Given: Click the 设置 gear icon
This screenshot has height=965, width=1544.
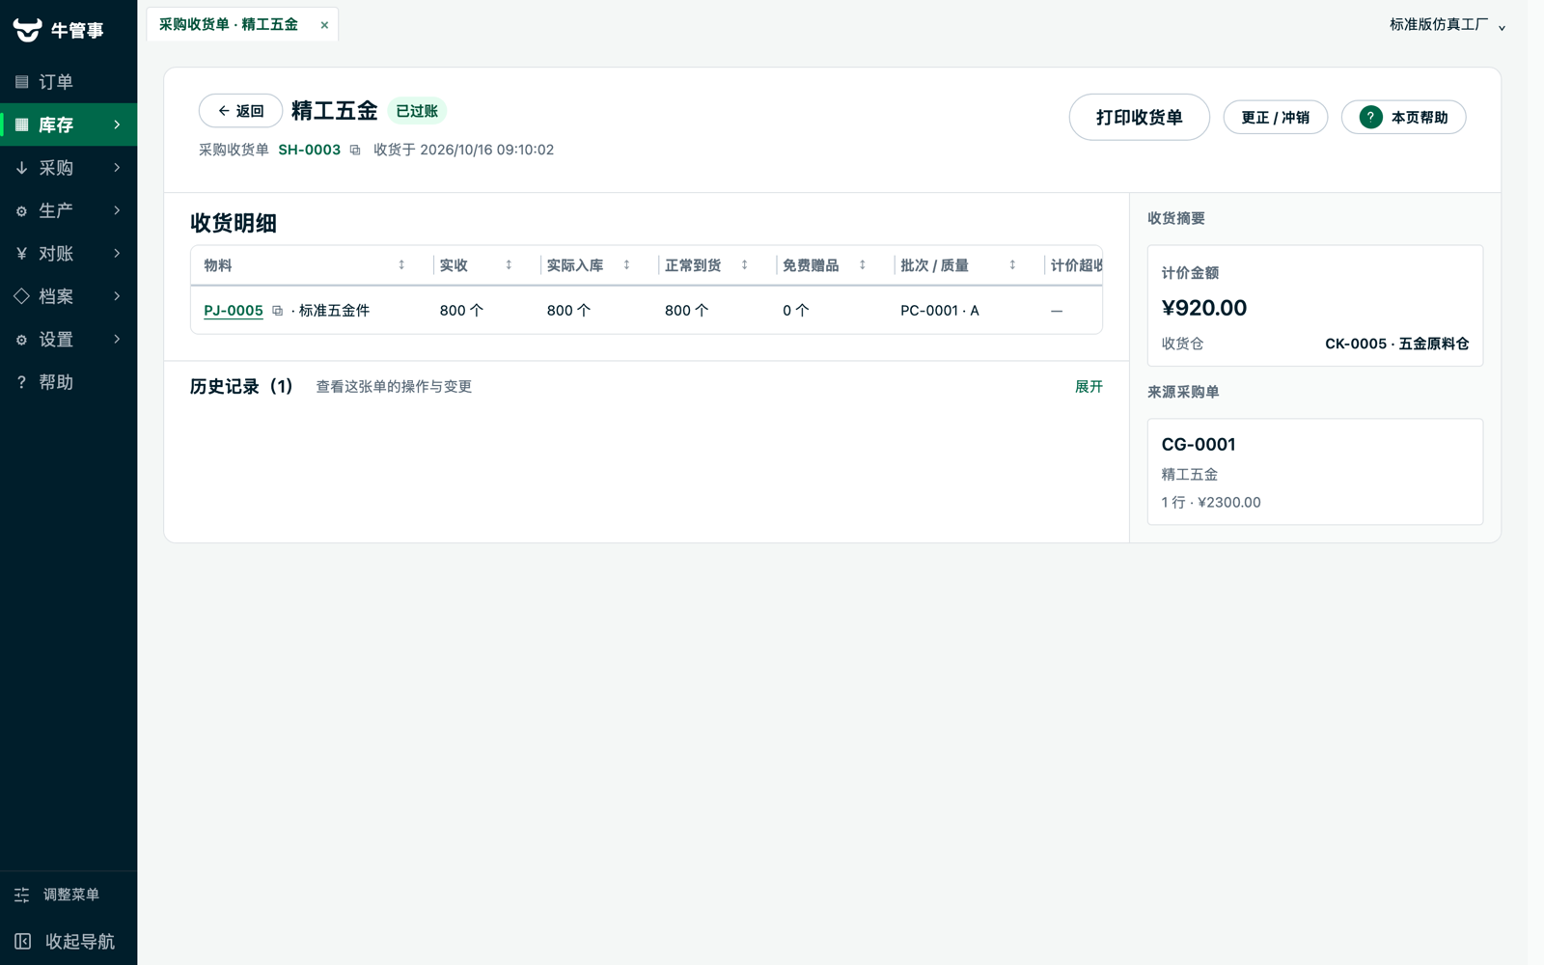Looking at the screenshot, I should point(21,340).
